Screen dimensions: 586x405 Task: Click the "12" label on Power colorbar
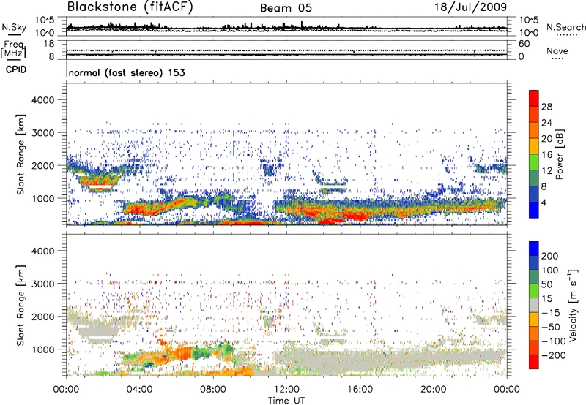[546, 171]
